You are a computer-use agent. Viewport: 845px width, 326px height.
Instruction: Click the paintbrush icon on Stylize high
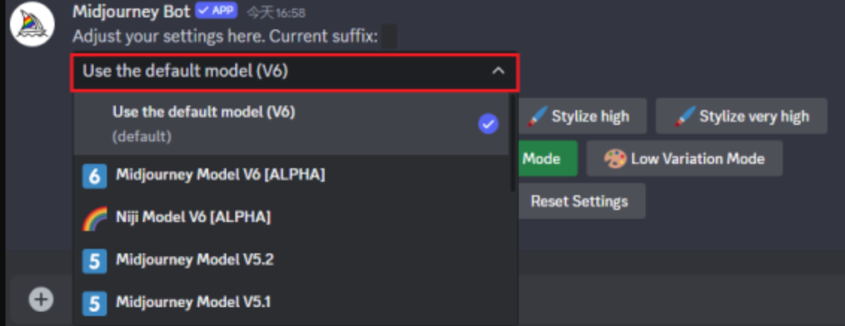point(536,116)
